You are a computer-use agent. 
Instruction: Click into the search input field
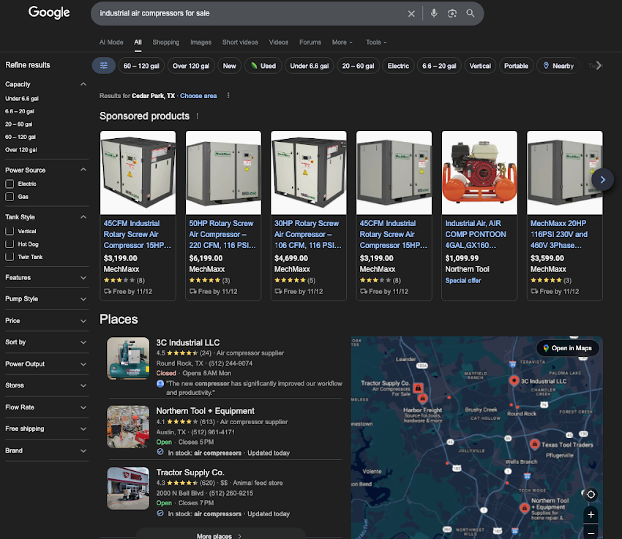[250, 13]
